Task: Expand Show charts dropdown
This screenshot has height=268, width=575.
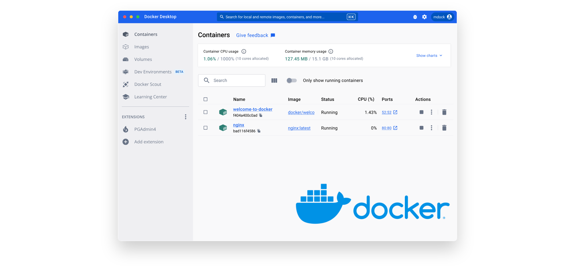Action: coord(429,56)
